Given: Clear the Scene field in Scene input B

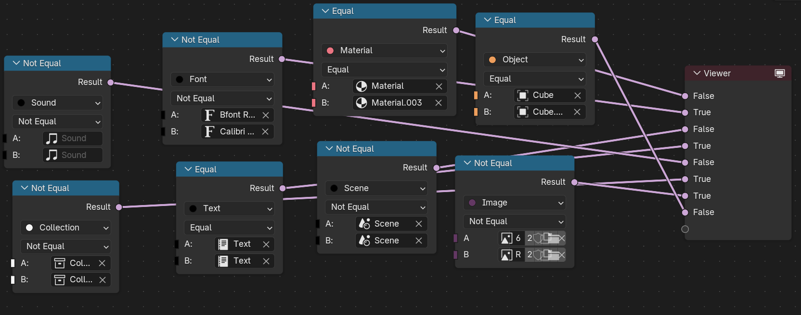Looking at the screenshot, I should [x=419, y=241].
